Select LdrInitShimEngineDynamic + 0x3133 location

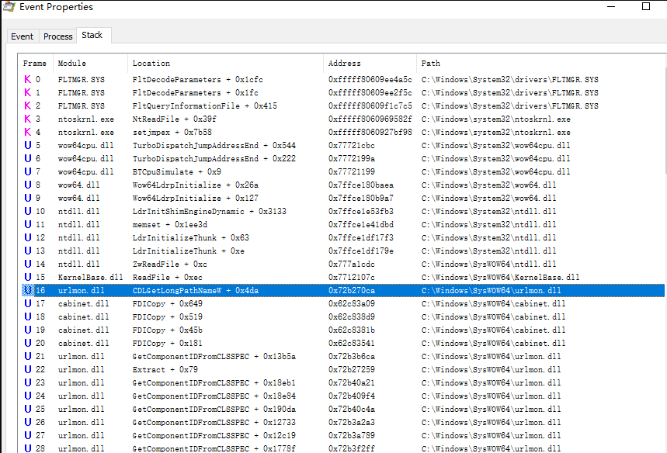pos(210,211)
